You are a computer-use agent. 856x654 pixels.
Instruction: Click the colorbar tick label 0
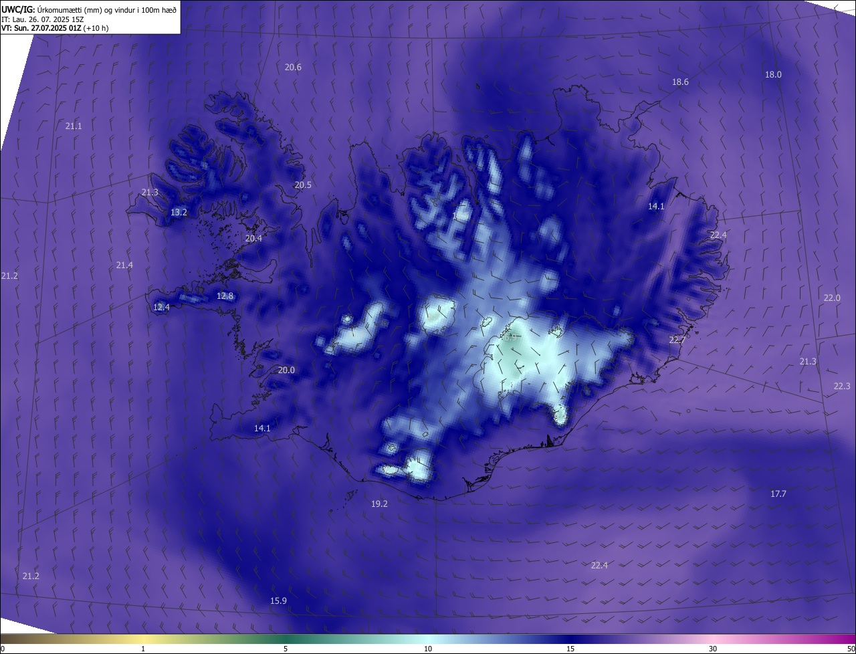point(2,649)
